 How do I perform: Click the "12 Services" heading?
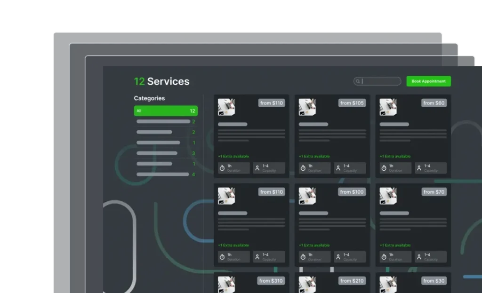click(x=162, y=81)
